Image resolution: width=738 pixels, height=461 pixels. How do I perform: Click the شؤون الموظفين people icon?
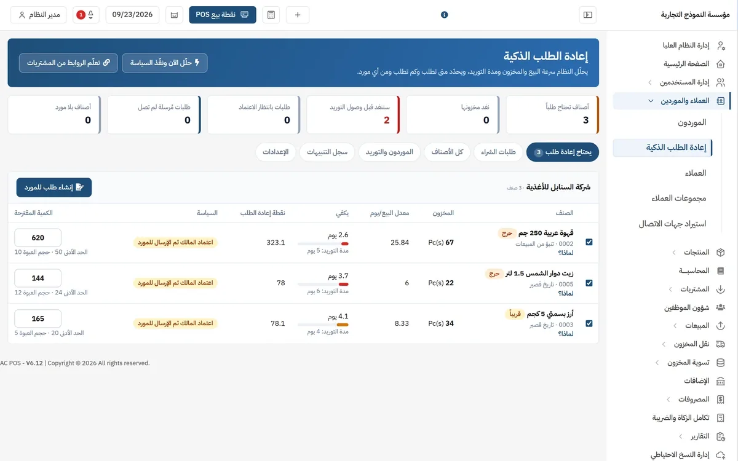[x=721, y=307]
